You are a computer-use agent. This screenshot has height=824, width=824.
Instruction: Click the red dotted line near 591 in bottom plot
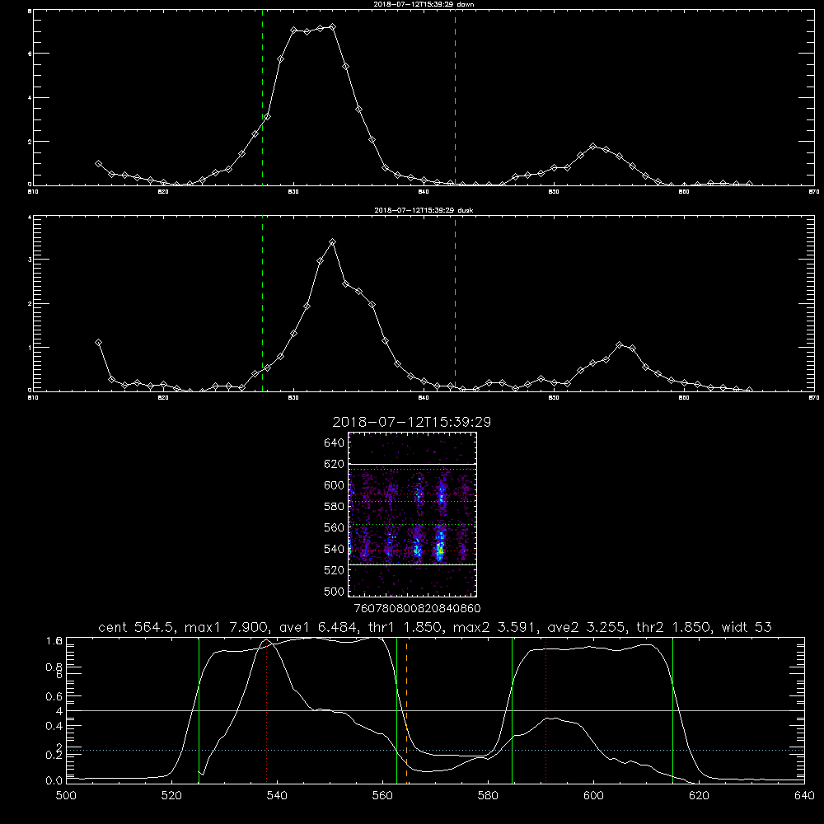[x=546, y=710]
